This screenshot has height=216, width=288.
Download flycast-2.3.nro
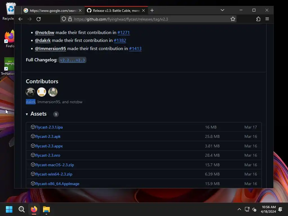[48, 155]
